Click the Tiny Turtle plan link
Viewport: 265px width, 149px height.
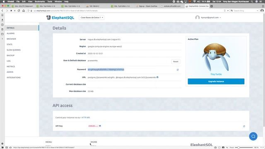(x=216, y=74)
